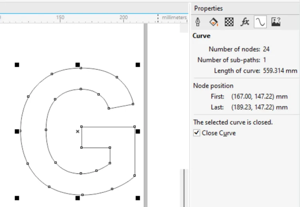Click the top-left black selection handle
The height and width of the screenshot is (207, 300).
tap(17, 65)
